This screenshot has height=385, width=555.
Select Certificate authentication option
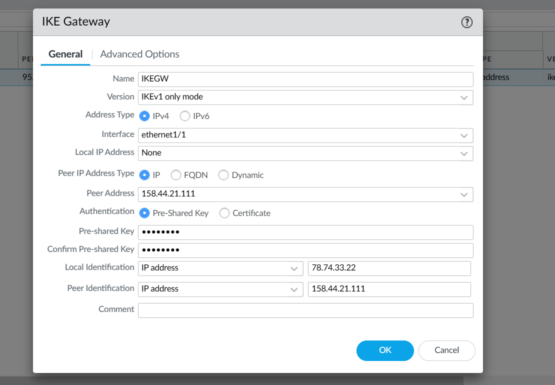(x=224, y=213)
